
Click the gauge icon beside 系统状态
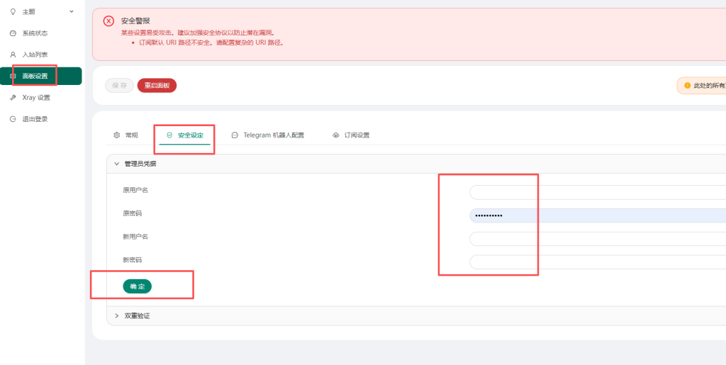coord(13,33)
